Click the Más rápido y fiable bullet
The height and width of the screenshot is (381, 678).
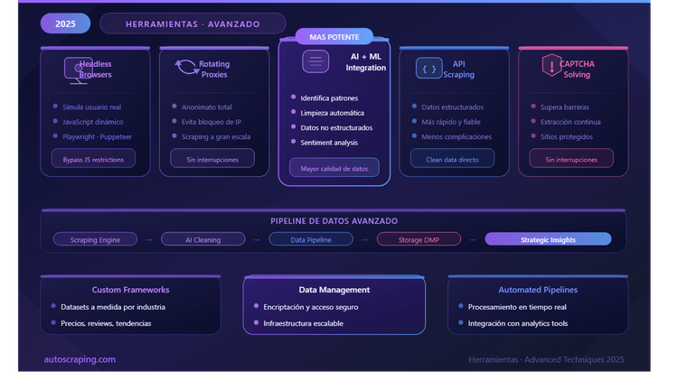click(451, 122)
